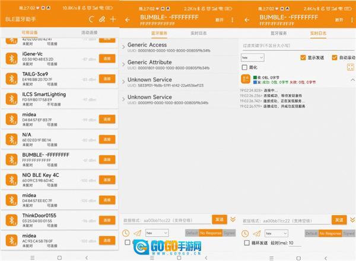Tap the paper plane icon in log screen
This screenshot has height=261, width=356.
[255, 233]
